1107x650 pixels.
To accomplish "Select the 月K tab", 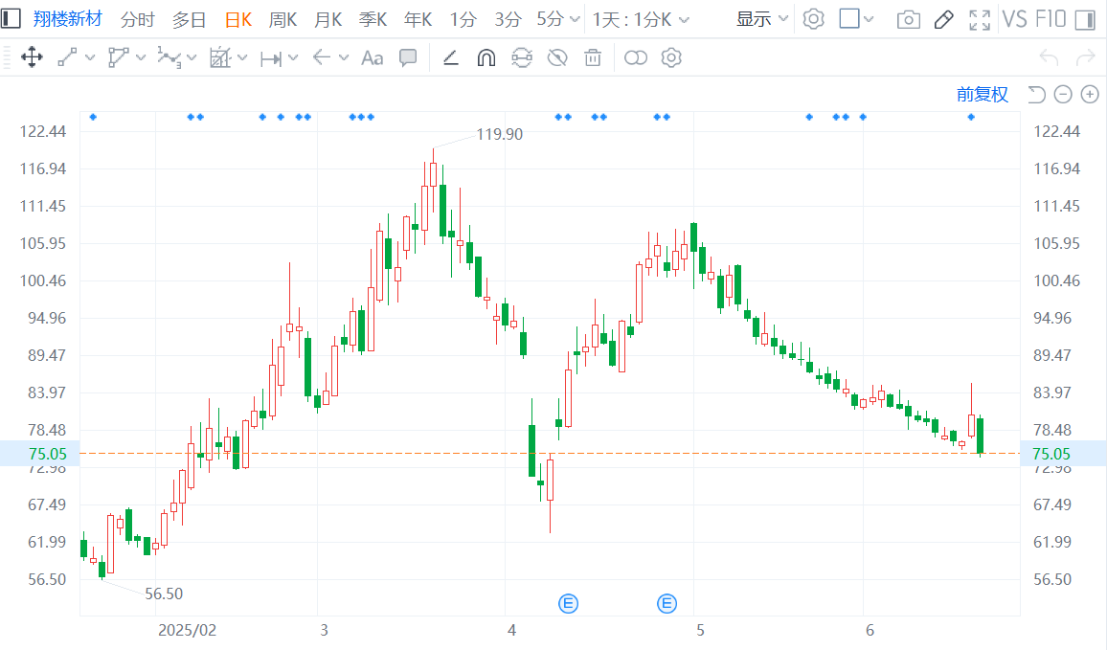I will click(x=328, y=19).
